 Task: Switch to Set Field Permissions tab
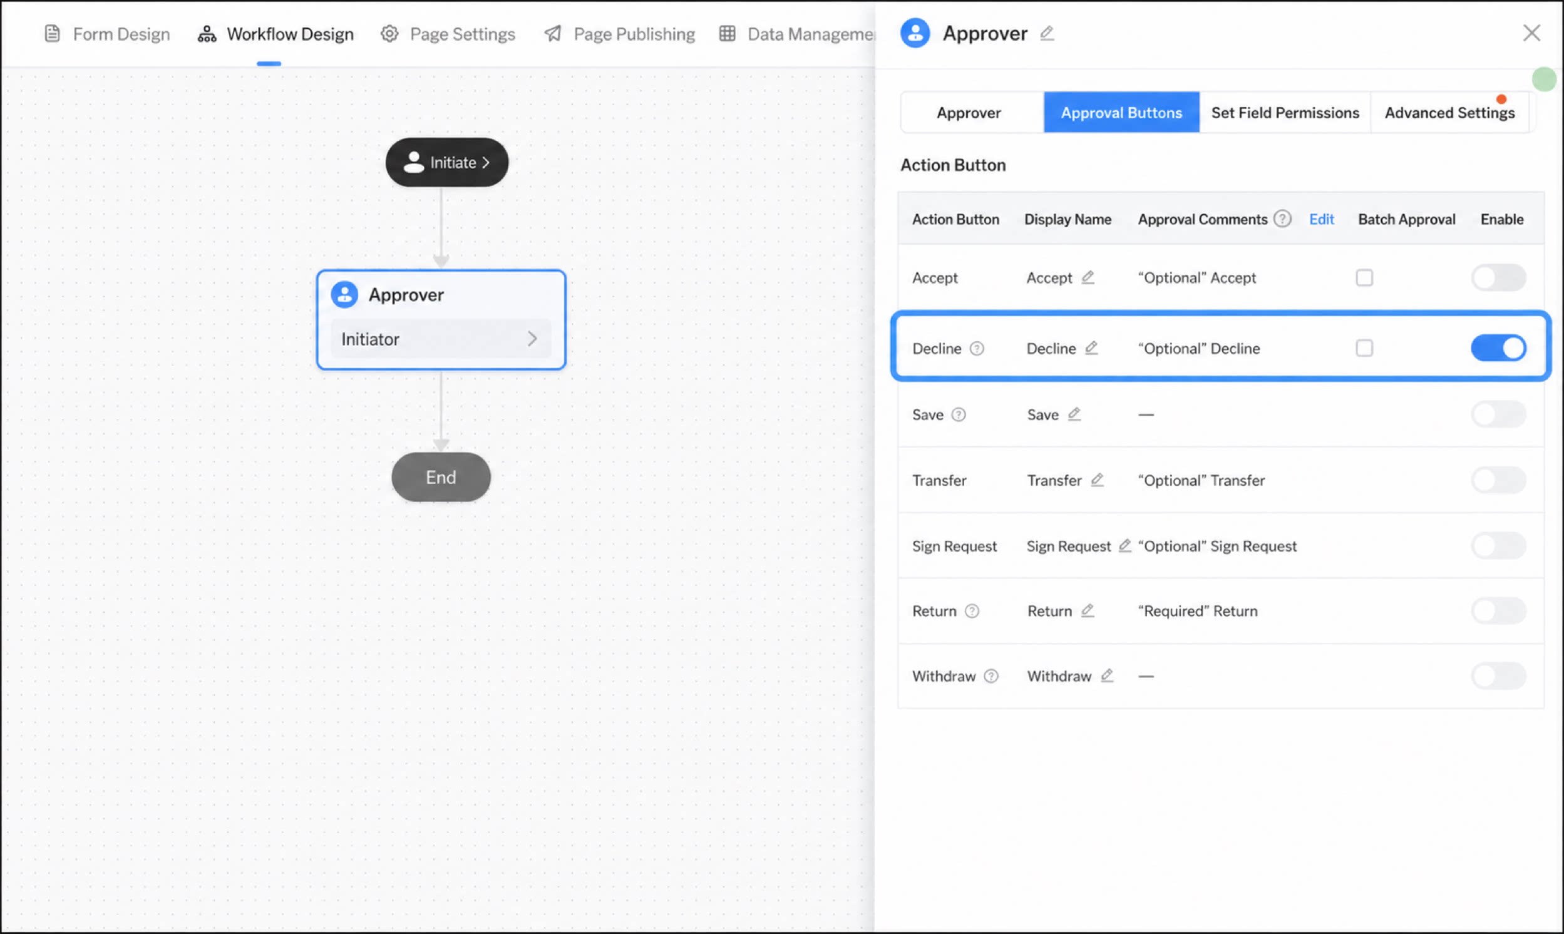pos(1285,113)
